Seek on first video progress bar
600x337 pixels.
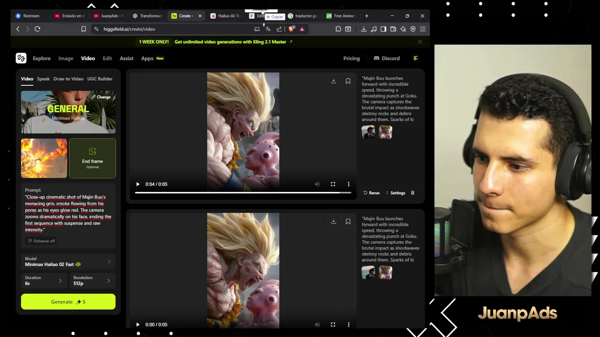[243, 192]
